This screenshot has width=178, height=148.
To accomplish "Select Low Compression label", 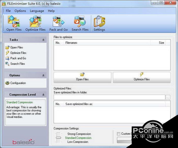I will click(78, 142).
